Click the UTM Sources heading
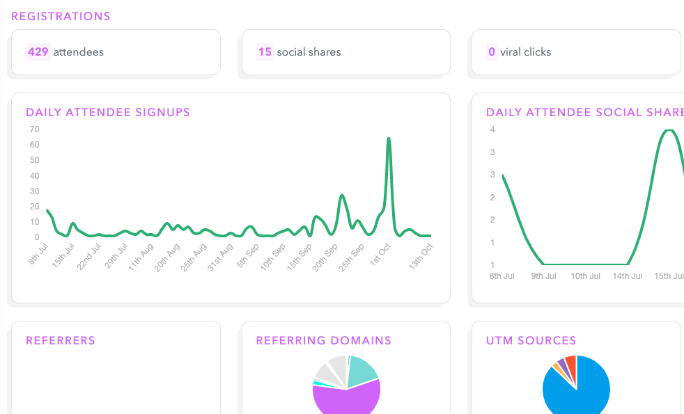 [531, 340]
